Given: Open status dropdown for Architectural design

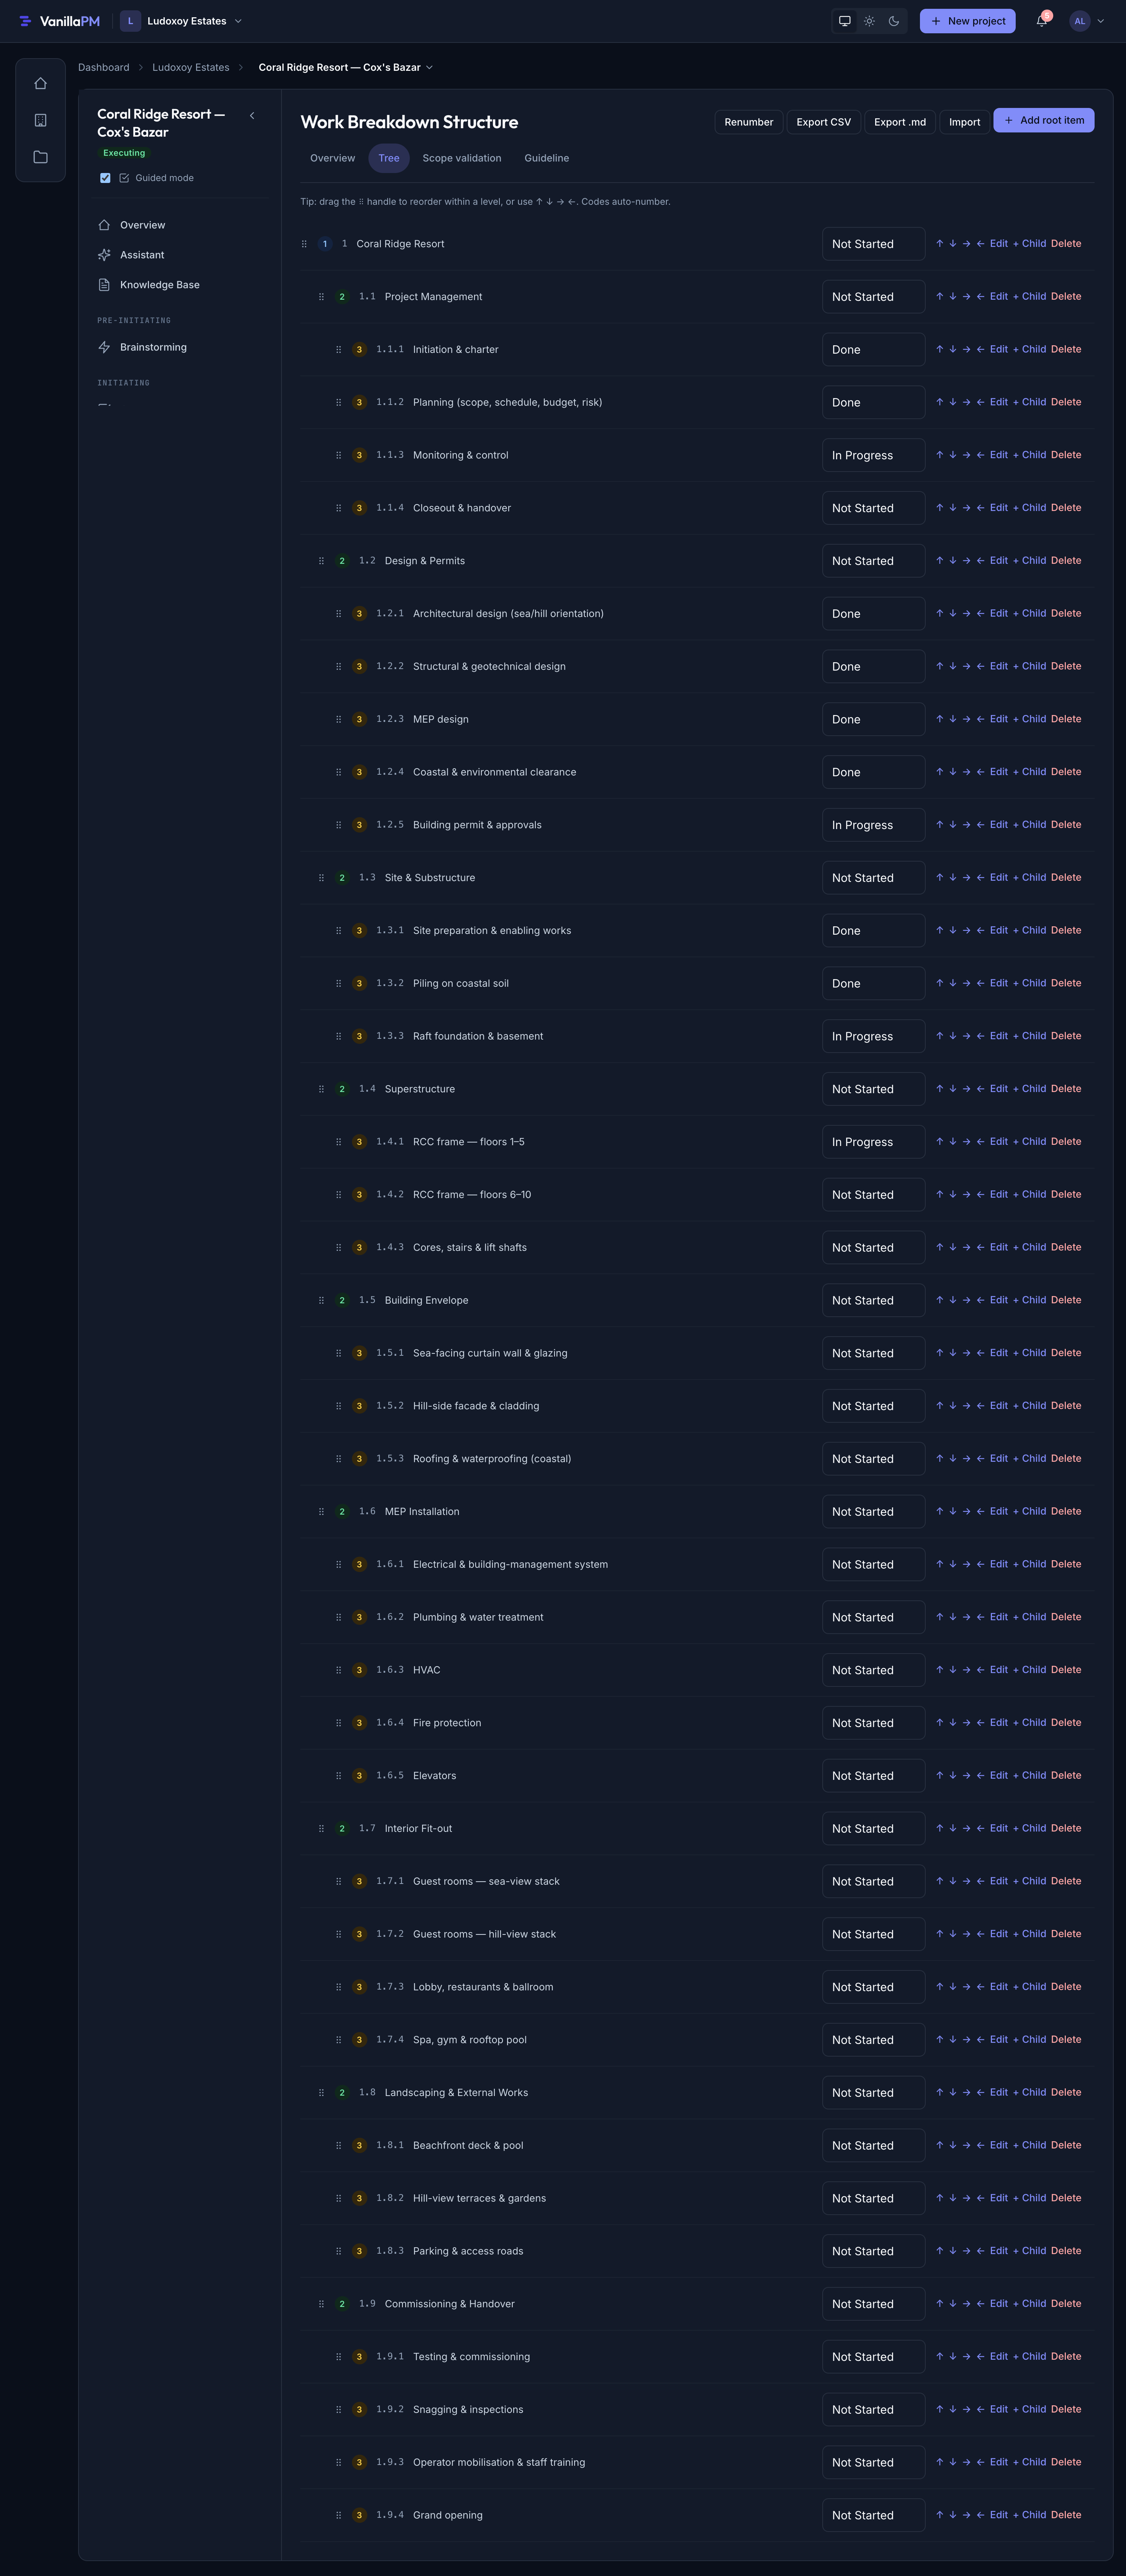Looking at the screenshot, I should point(874,614).
